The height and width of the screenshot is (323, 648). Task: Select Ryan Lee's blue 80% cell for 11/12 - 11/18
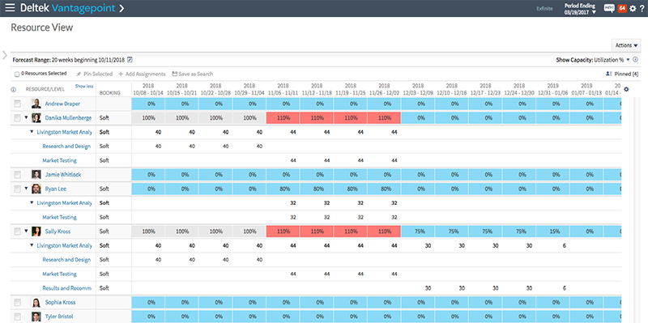point(317,189)
